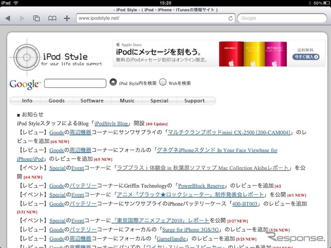331x248 pixels.
Task: Open the 'iPodStyle Blog' link
Action: [x=111, y=123]
